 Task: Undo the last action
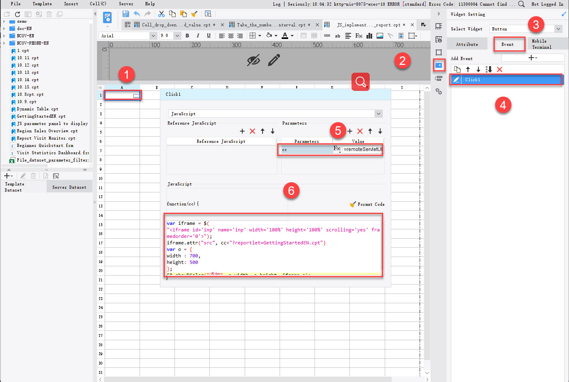137,13
